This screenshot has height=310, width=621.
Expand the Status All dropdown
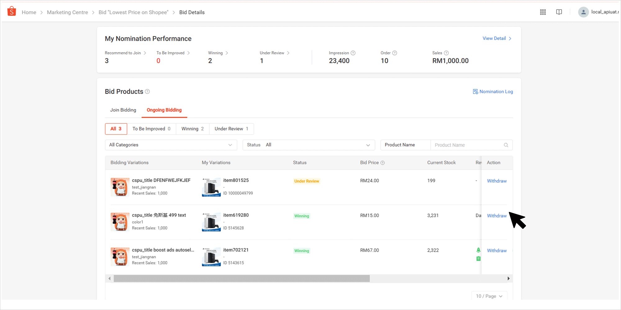click(309, 145)
